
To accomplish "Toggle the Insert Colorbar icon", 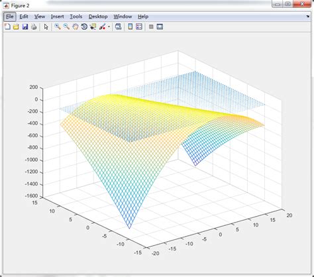I will (x=131, y=27).
